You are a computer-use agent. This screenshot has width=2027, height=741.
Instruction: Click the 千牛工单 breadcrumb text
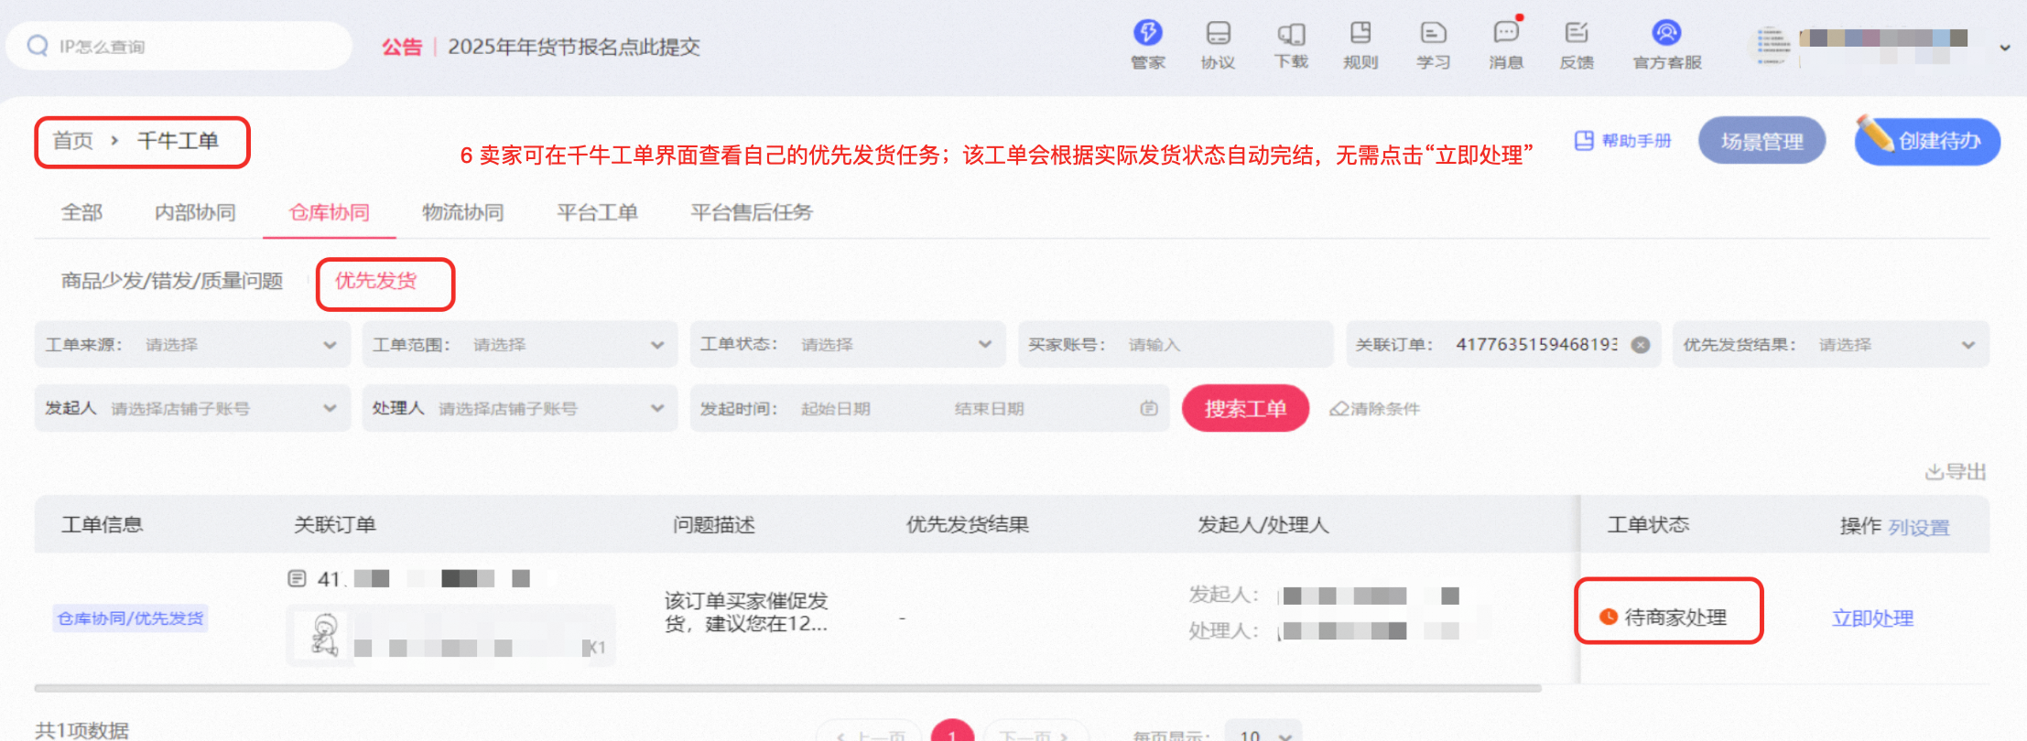178,141
